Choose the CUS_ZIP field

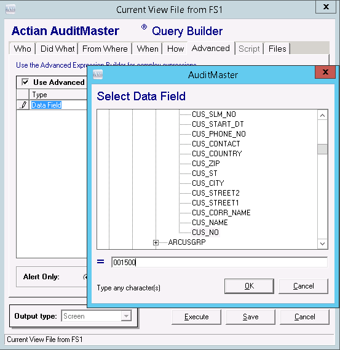(206, 164)
